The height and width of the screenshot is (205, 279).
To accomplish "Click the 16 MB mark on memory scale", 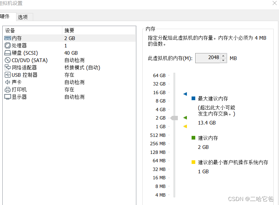I will point(159,178).
